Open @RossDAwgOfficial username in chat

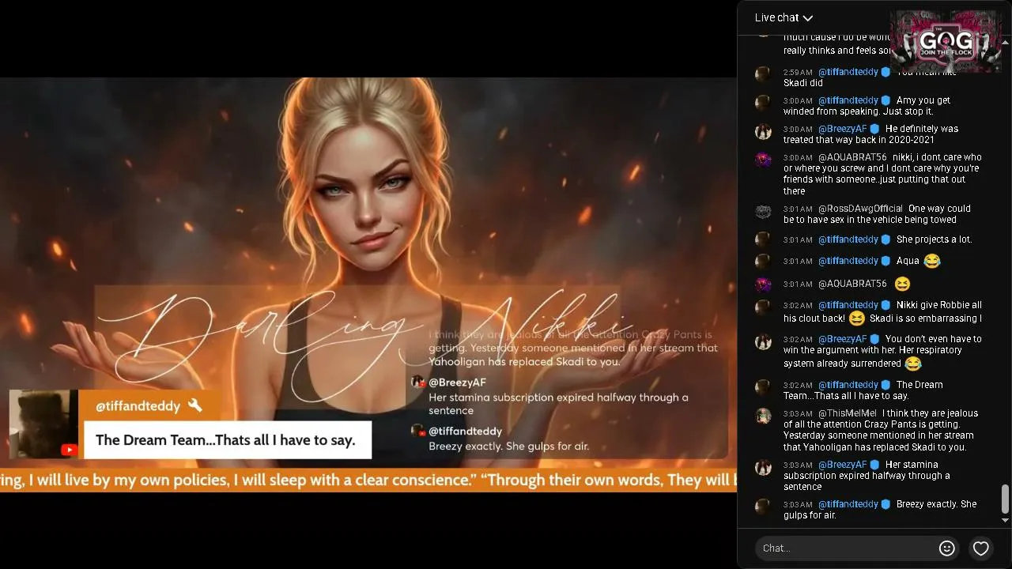click(x=860, y=209)
